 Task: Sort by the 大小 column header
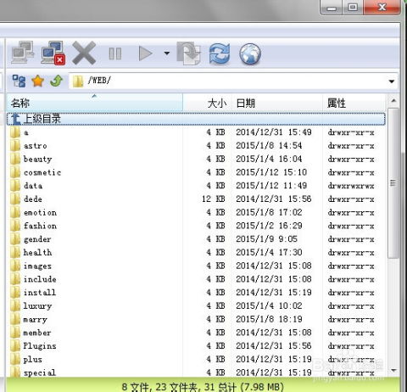pyautogui.click(x=207, y=103)
